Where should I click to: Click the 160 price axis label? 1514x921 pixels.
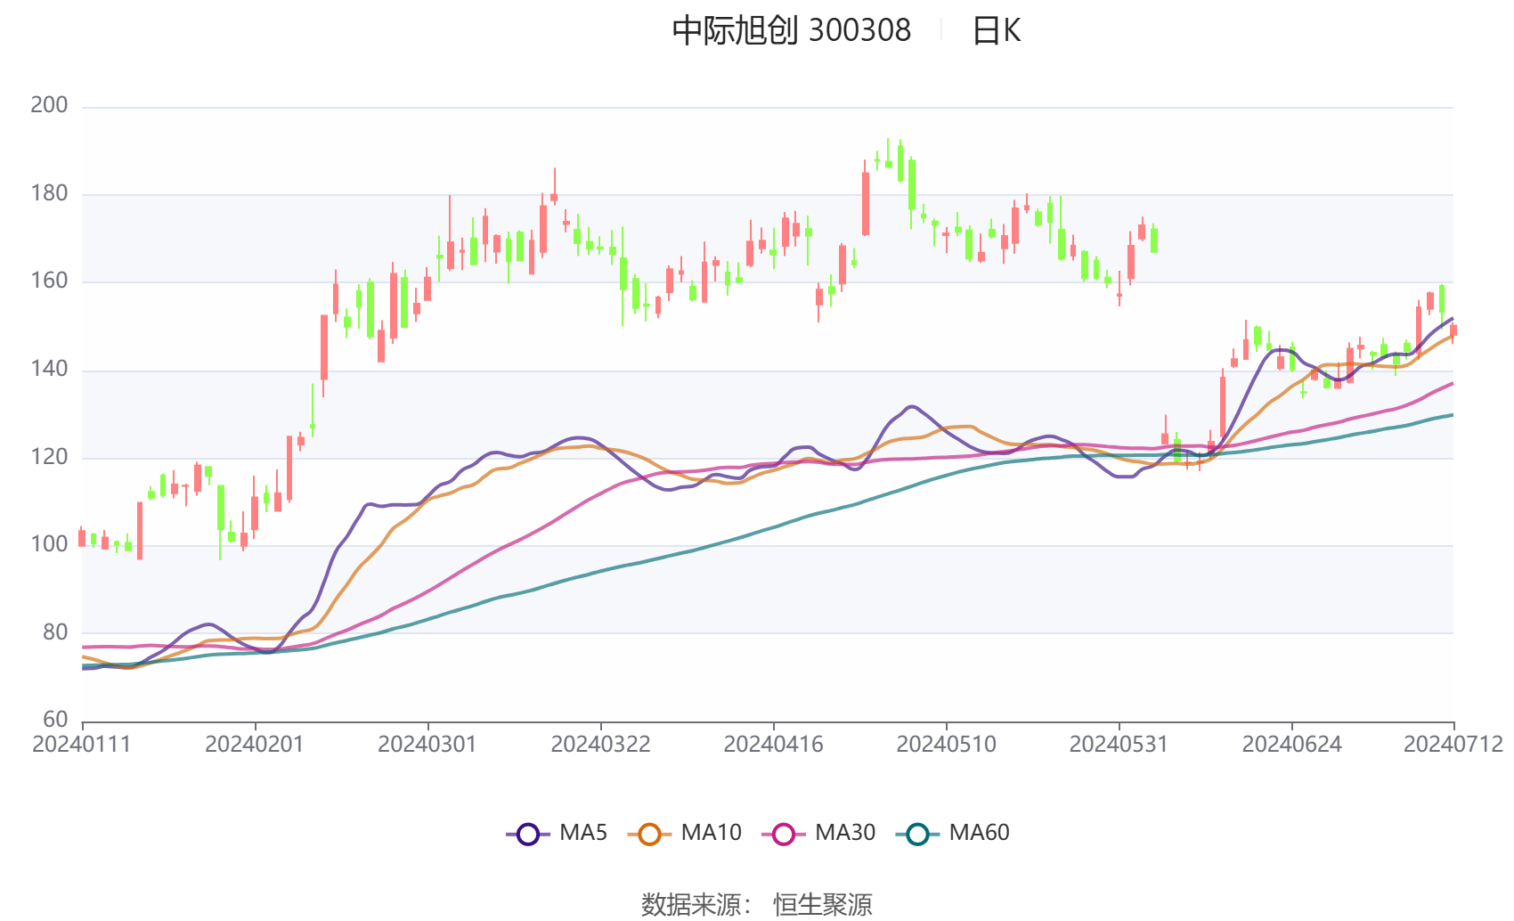pyautogui.click(x=49, y=281)
